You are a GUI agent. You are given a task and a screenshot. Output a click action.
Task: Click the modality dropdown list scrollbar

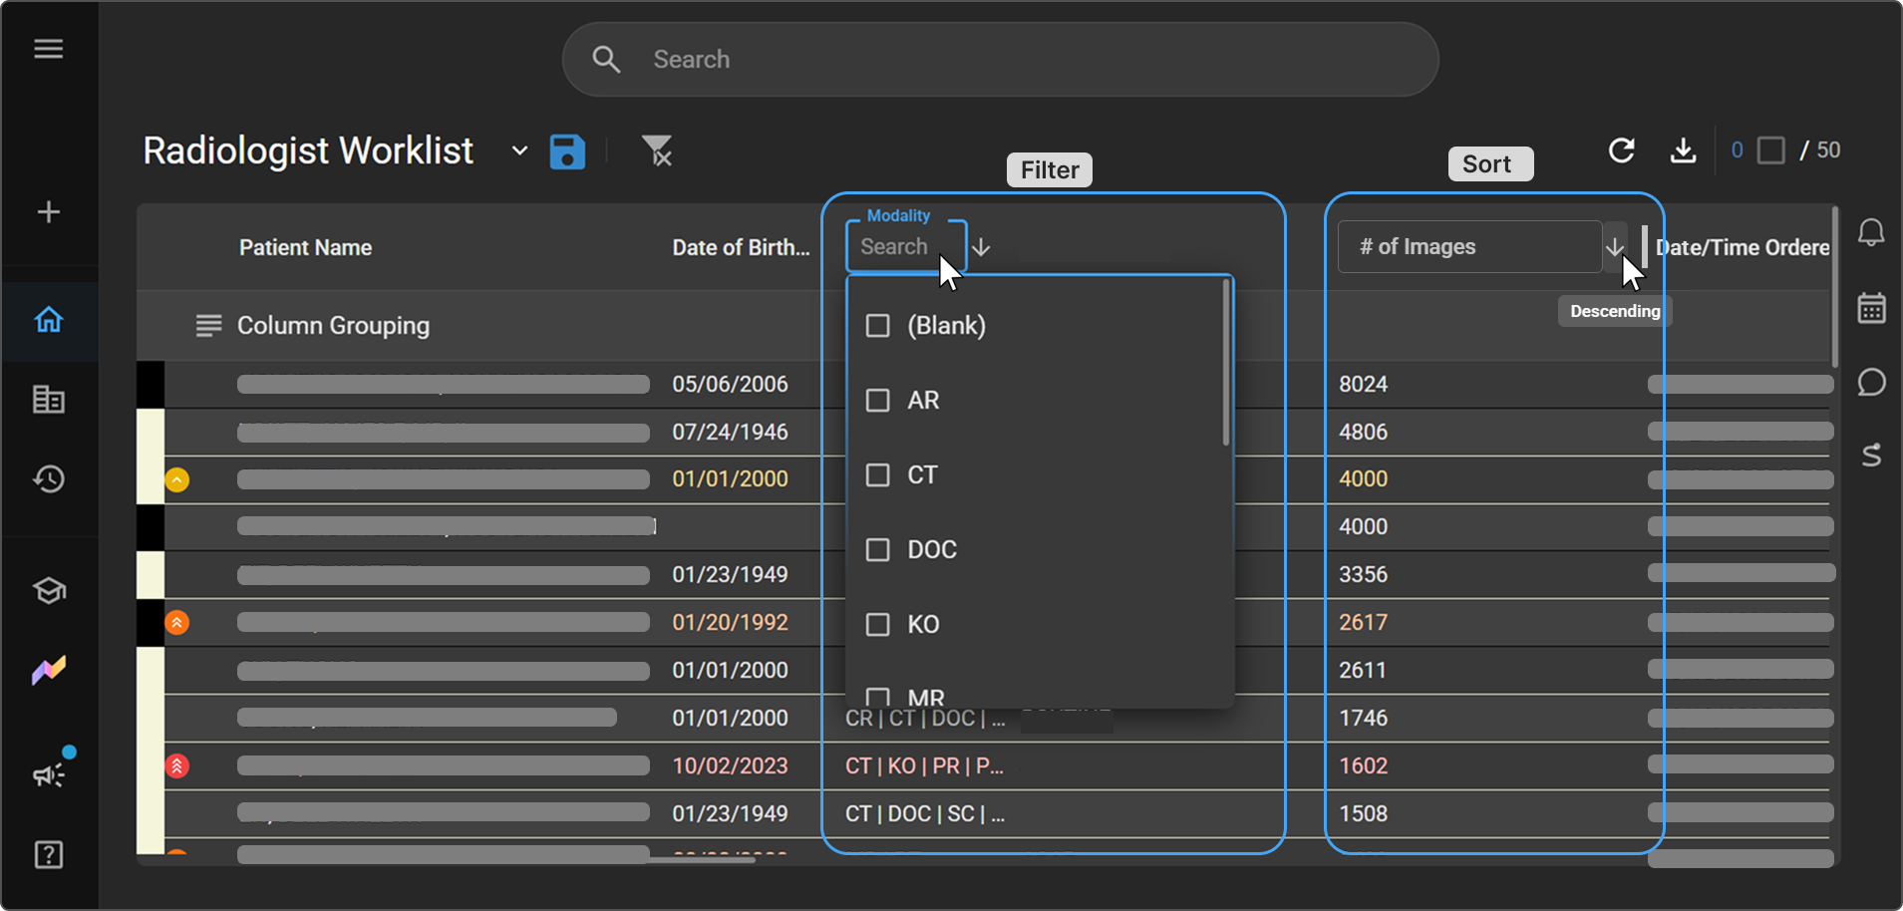(1226, 363)
